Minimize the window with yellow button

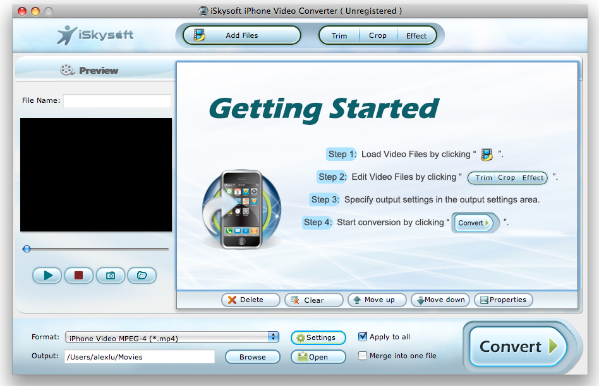click(35, 11)
